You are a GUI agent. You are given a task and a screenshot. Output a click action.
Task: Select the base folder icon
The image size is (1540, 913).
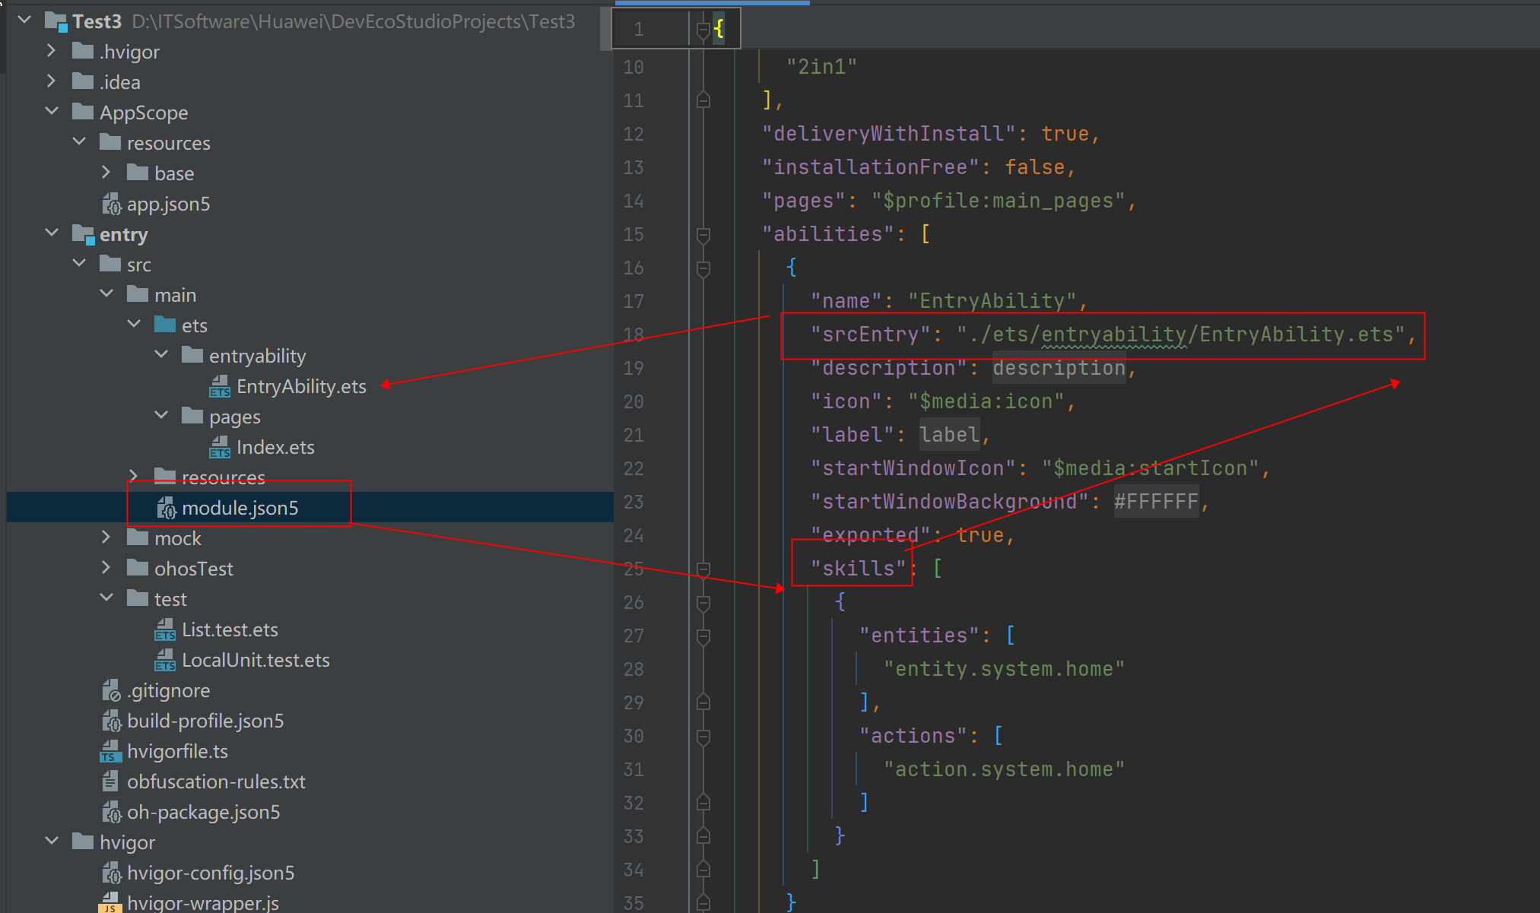coord(138,173)
